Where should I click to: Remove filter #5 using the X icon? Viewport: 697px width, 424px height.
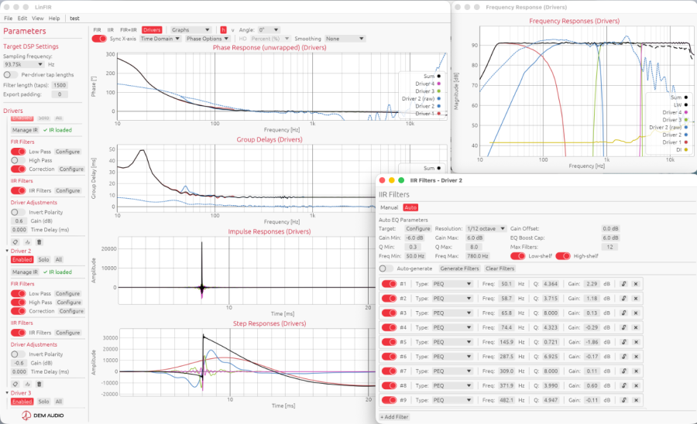coord(636,342)
